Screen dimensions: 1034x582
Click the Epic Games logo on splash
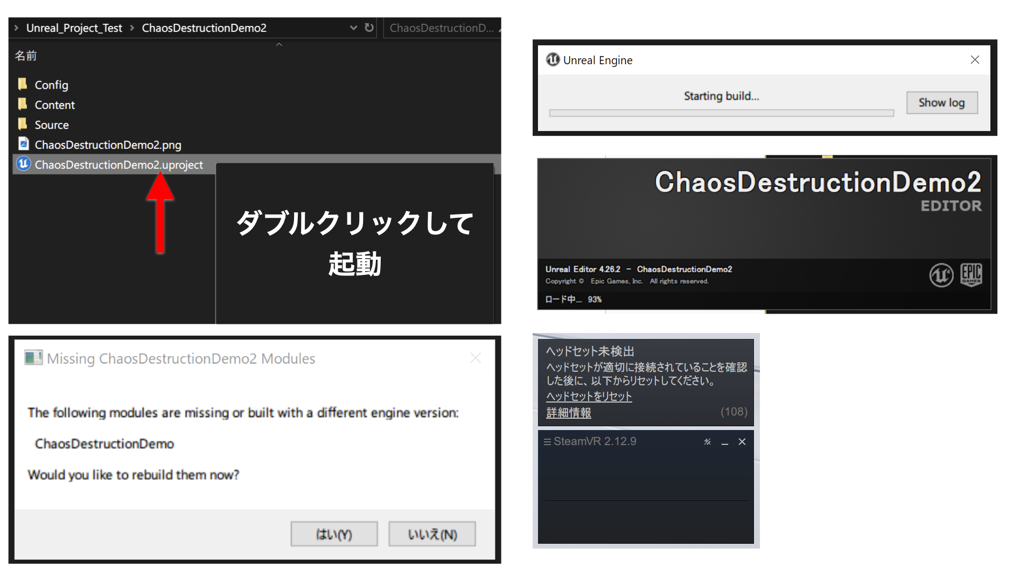coord(971,275)
